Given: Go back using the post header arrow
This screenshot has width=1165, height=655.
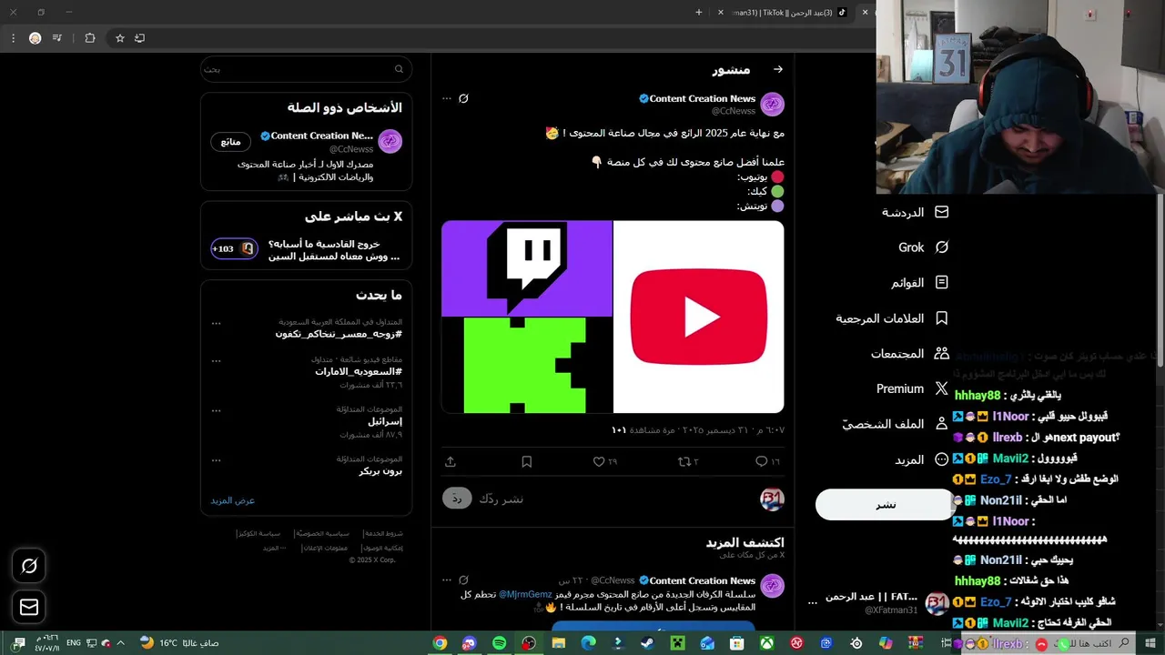Looking at the screenshot, I should click(777, 69).
